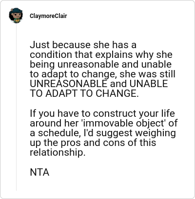195x199 pixels.
Task: Collapse the comment using the vertical thread line
Action: click(x=16, y=107)
